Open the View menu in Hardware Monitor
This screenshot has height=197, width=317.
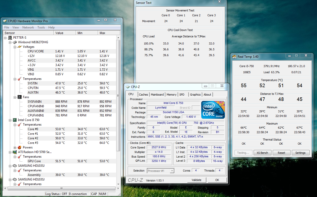(x=16, y=27)
